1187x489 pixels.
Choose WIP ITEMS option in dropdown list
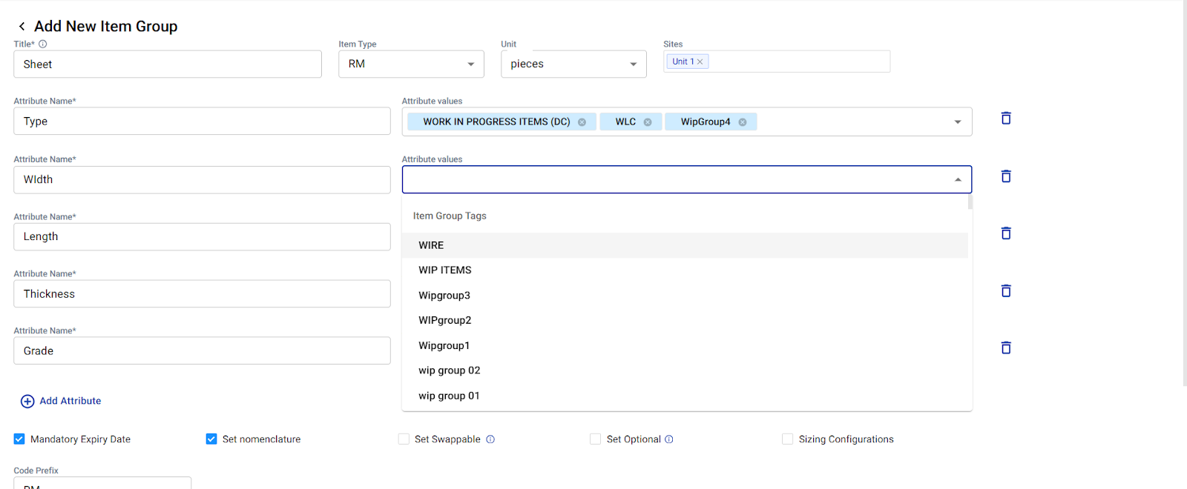pyautogui.click(x=445, y=270)
